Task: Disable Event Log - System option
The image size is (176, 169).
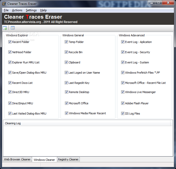Action: point(123,62)
